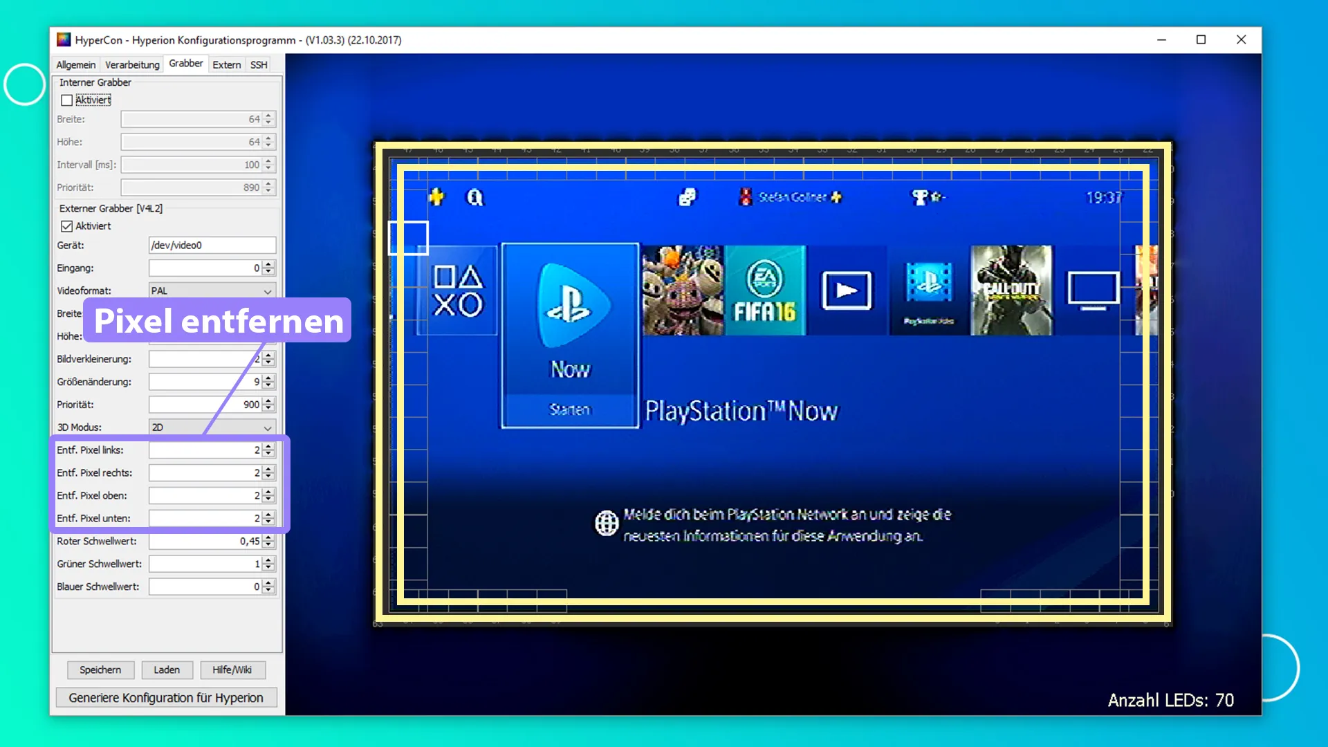Click the friends icon in preview top bar
1328x747 pixels.
pyautogui.click(x=687, y=198)
